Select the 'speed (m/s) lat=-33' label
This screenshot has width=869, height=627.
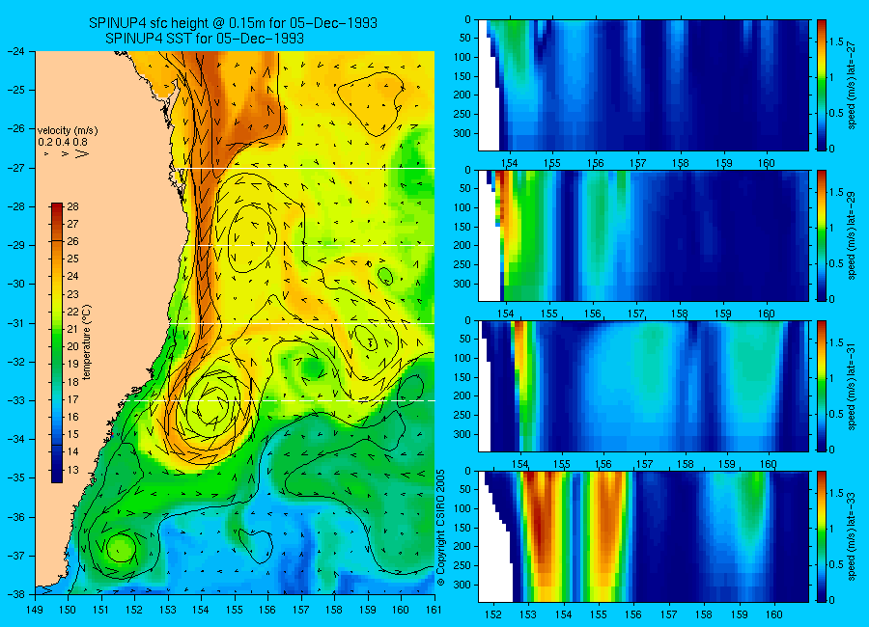pos(852,537)
